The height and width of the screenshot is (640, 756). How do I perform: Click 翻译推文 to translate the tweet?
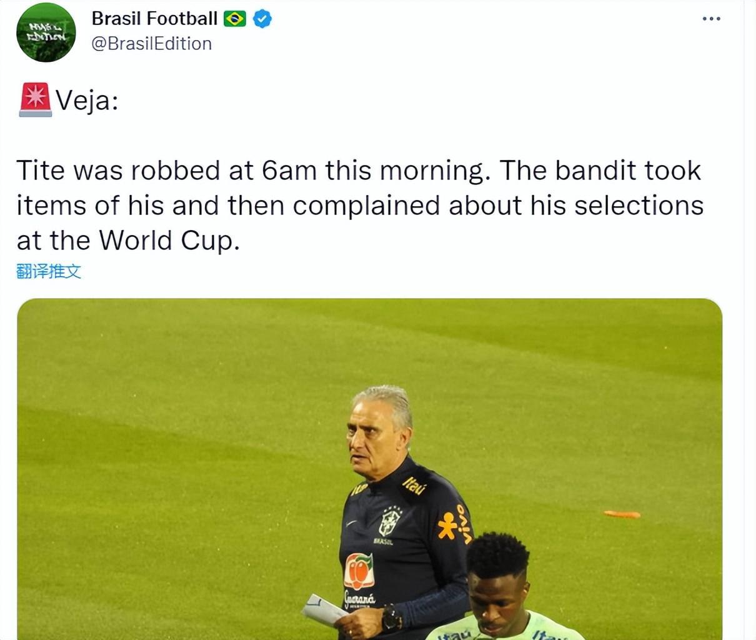49,271
